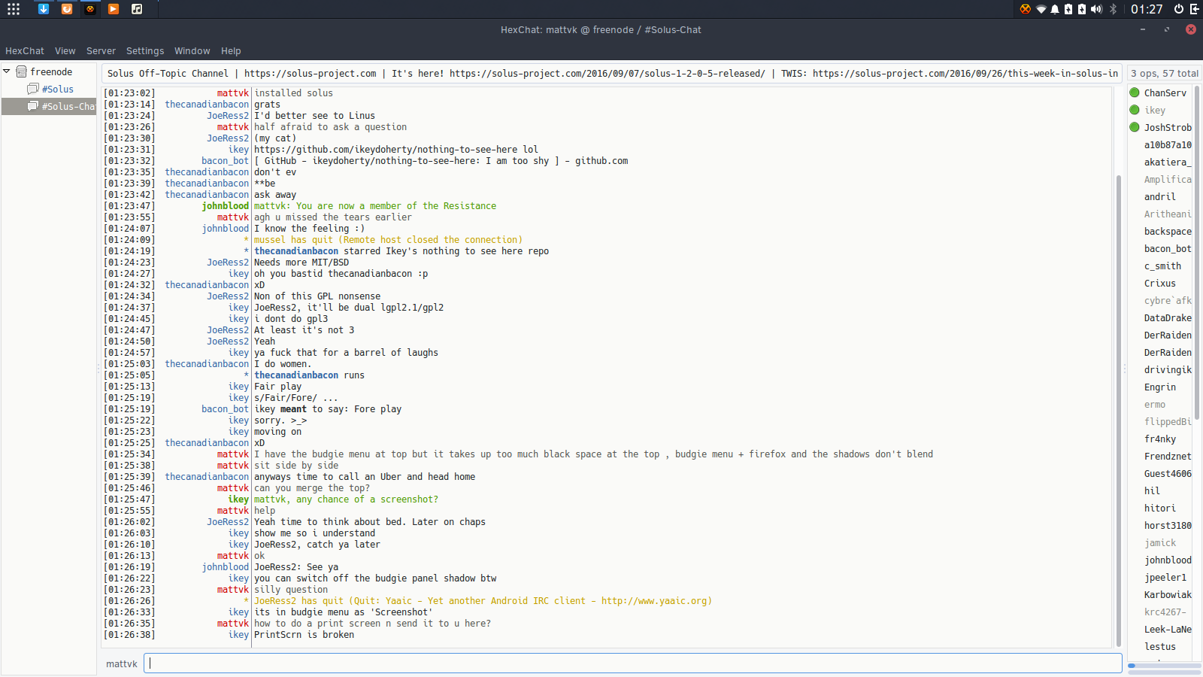Screen dimensions: 1203x677
Task: Select user hitori in user list
Action: [1160, 508]
